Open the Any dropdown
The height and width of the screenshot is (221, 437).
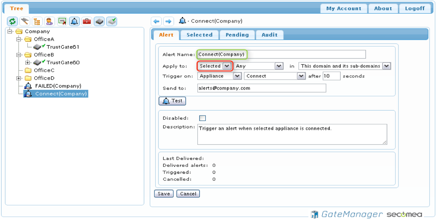[x=258, y=66]
